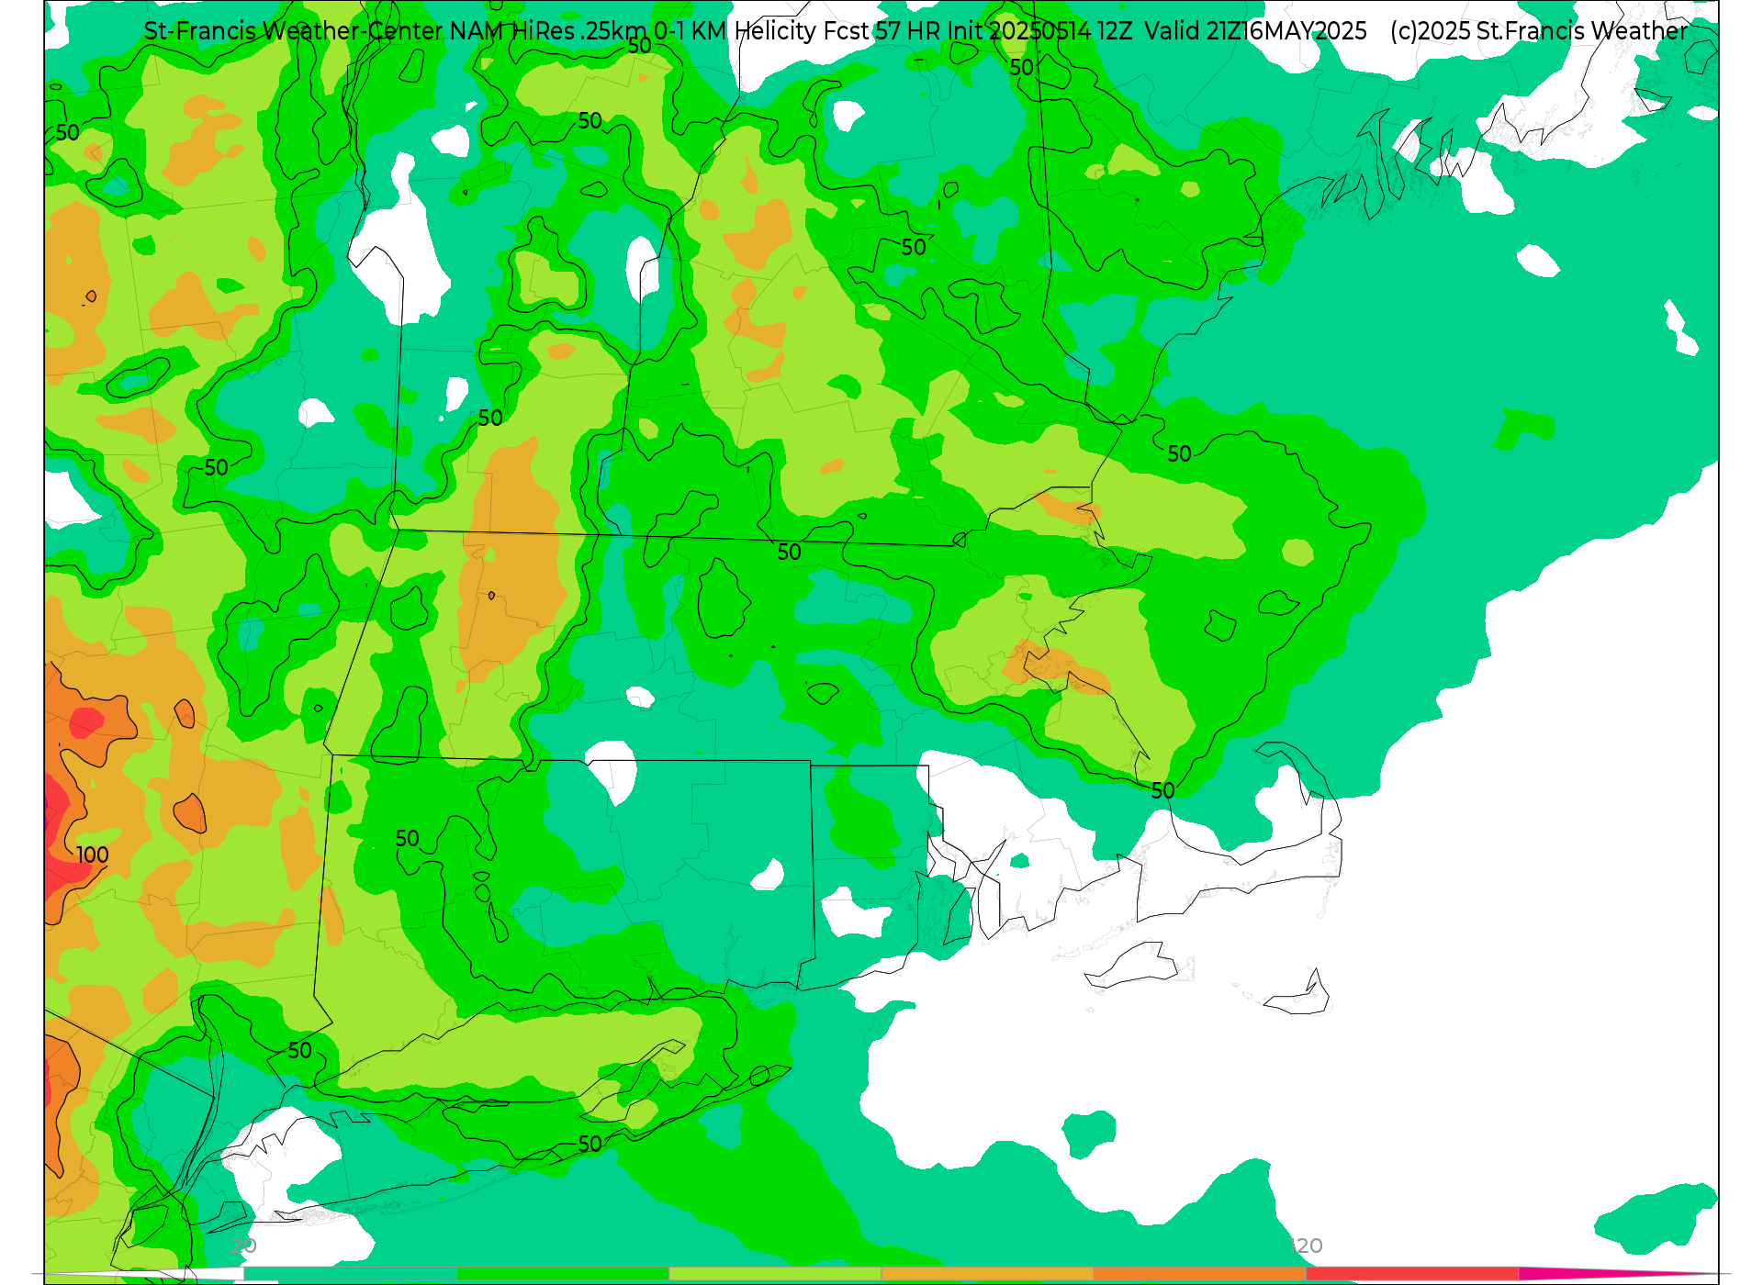This screenshot has height=1285, width=1763.
Task: Click the light green color scale segment
Action: (775, 1274)
